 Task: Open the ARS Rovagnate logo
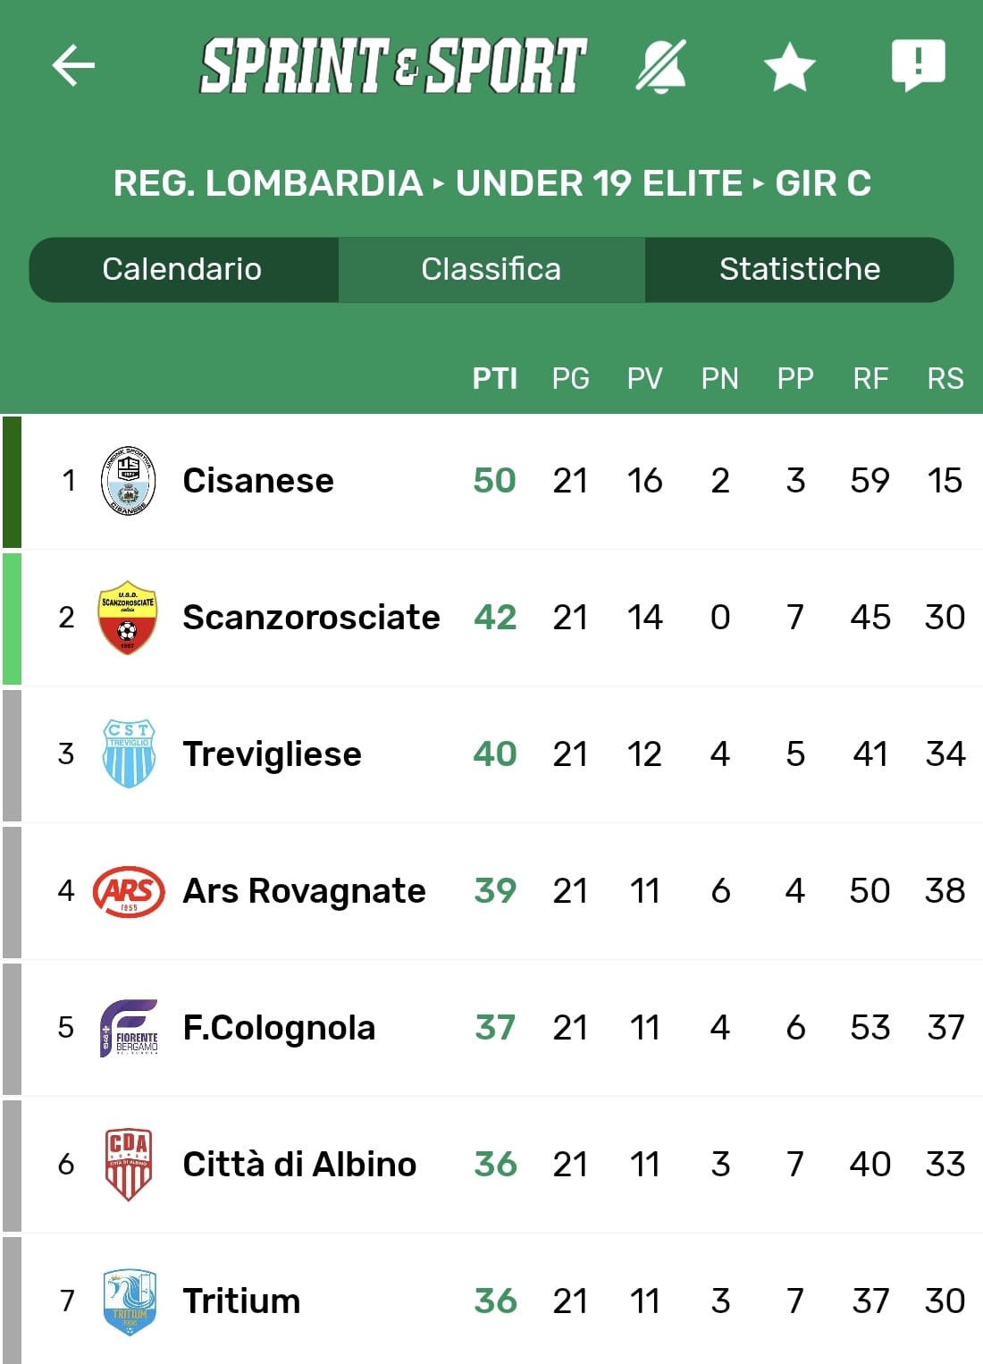129,891
